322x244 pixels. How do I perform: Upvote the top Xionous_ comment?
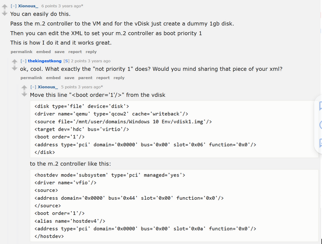click(x=5, y=6)
